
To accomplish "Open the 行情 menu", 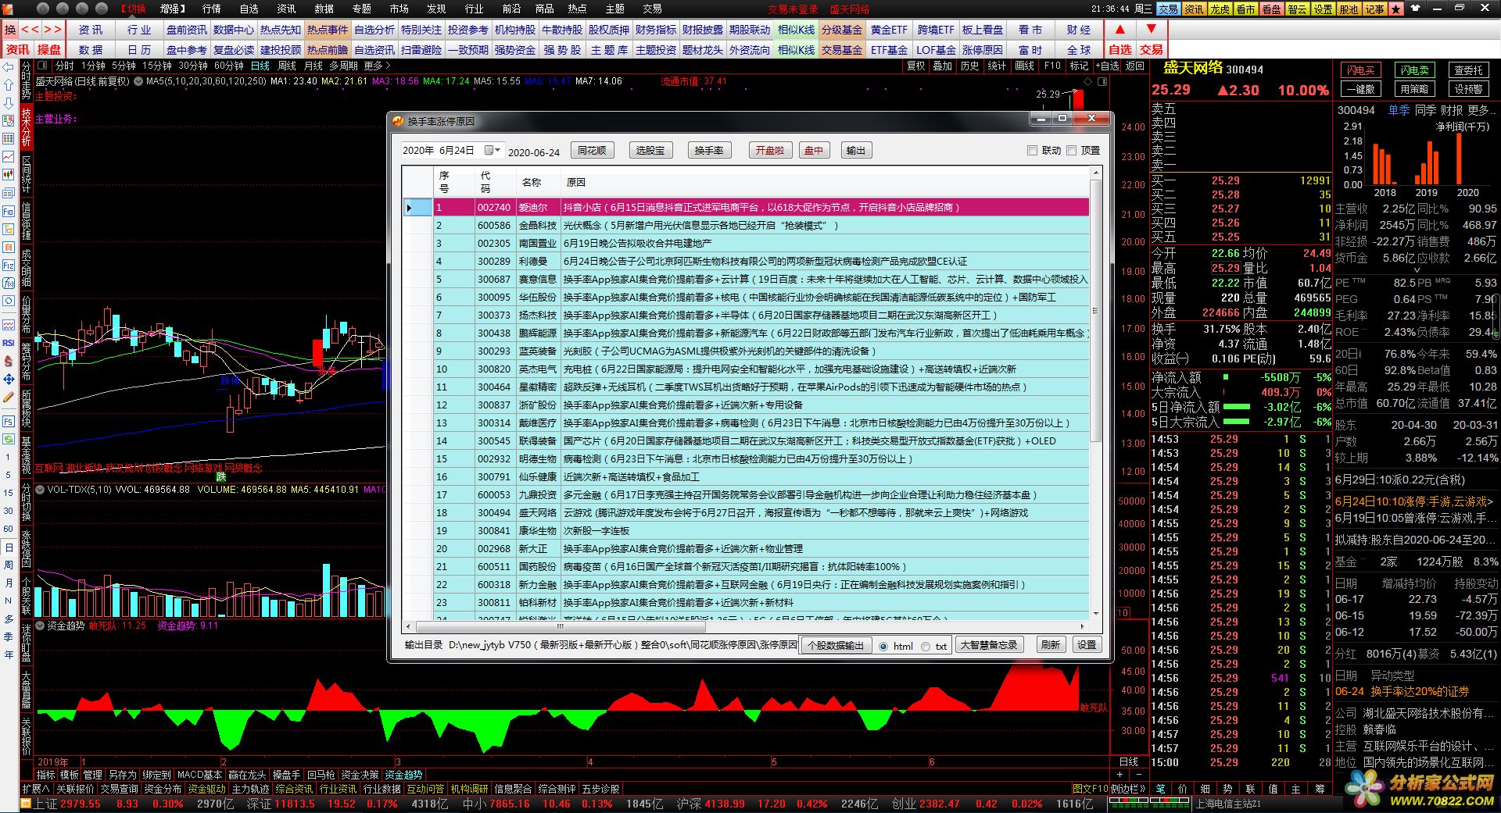I will [211, 9].
